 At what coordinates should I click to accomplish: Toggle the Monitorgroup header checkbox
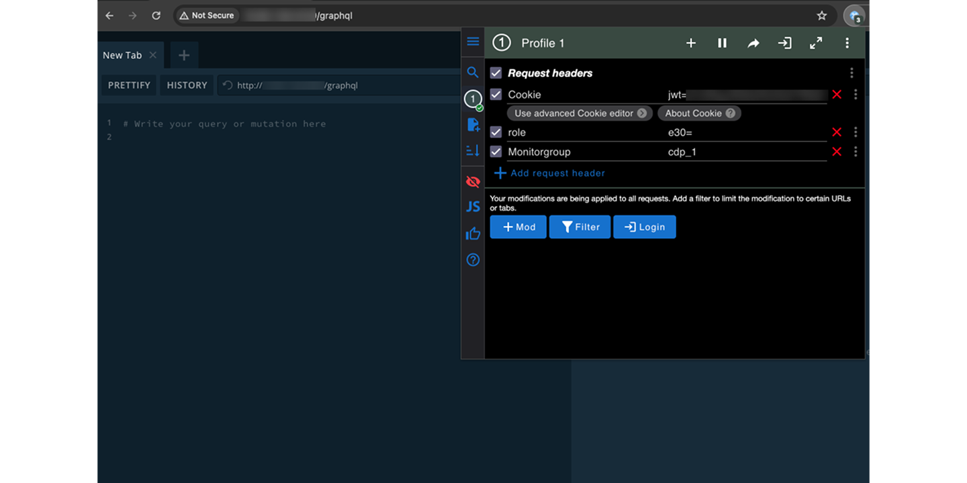tap(496, 152)
